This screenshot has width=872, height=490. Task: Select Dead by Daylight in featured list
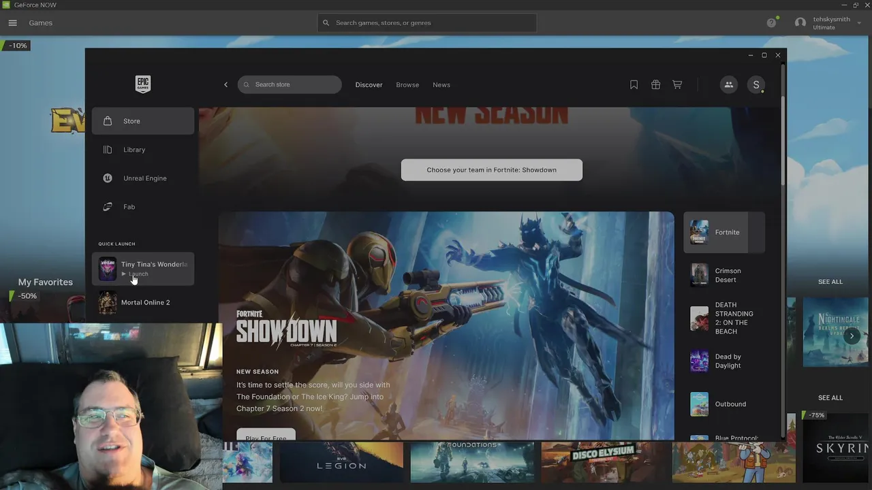coord(724,361)
